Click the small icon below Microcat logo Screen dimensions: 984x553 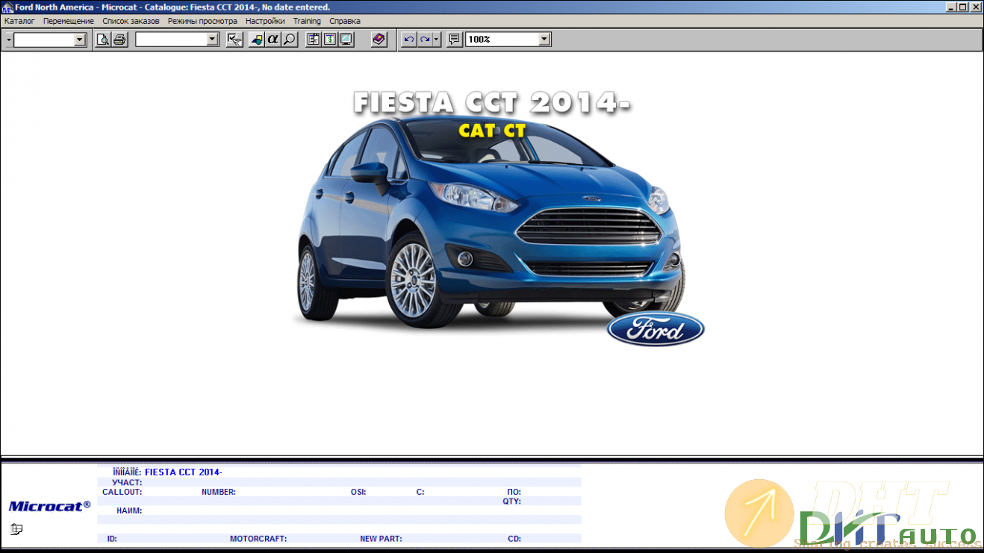16,529
